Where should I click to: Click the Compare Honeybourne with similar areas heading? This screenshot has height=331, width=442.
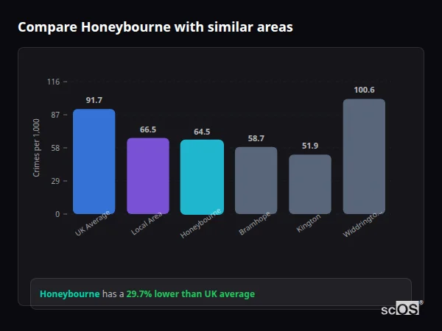pyautogui.click(x=155, y=27)
